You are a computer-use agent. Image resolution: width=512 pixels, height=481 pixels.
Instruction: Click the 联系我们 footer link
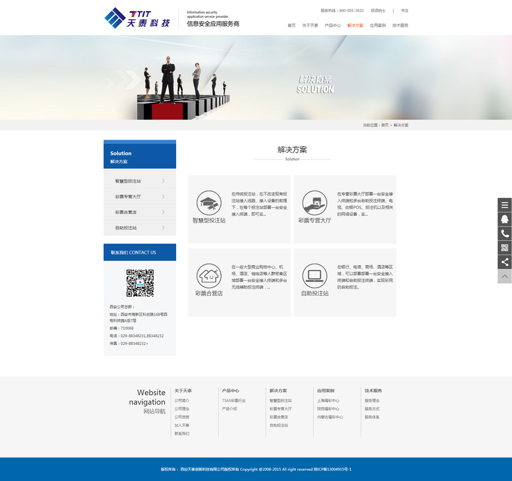[182, 433]
